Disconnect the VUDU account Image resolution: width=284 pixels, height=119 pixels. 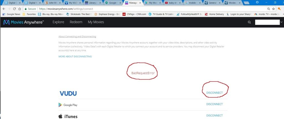tap(214, 93)
